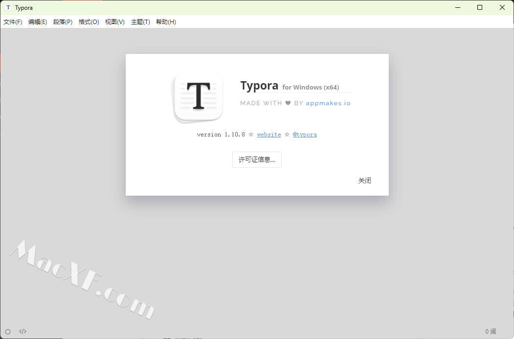Open the website link
Screen dimensions: 514x339
pyautogui.click(x=269, y=135)
